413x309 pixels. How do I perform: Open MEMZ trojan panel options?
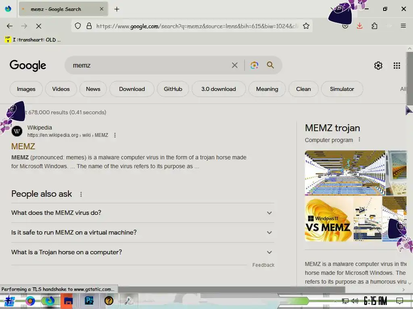click(x=359, y=140)
